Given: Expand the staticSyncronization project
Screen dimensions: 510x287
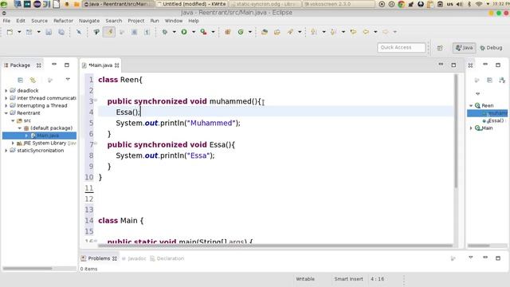Looking at the screenshot, I should click(x=6, y=151).
